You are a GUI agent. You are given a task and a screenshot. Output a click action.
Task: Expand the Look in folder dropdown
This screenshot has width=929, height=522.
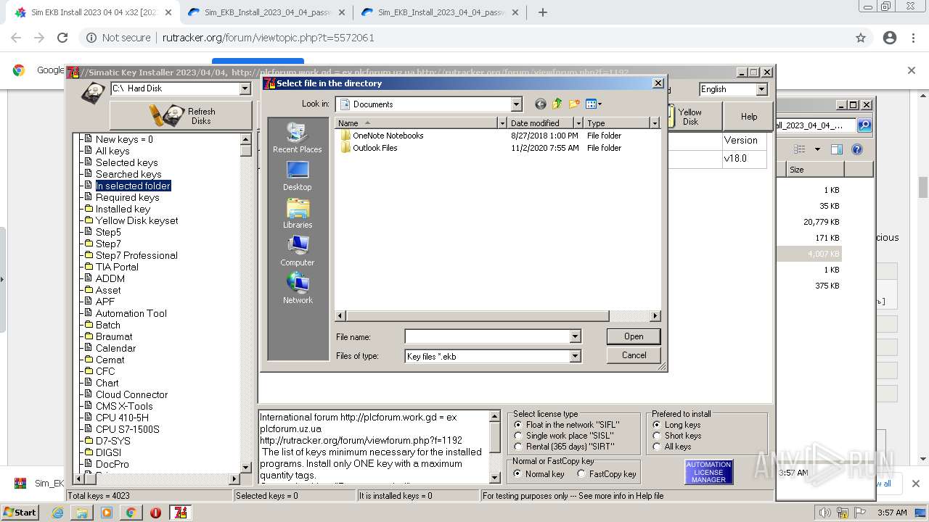click(x=516, y=104)
